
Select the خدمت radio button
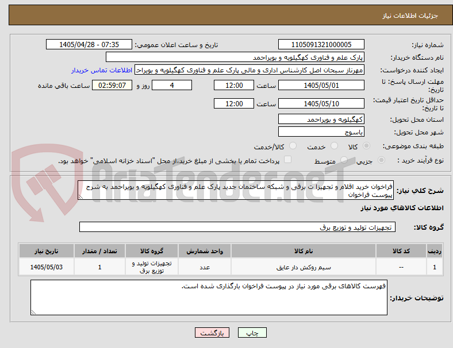coord(334,146)
